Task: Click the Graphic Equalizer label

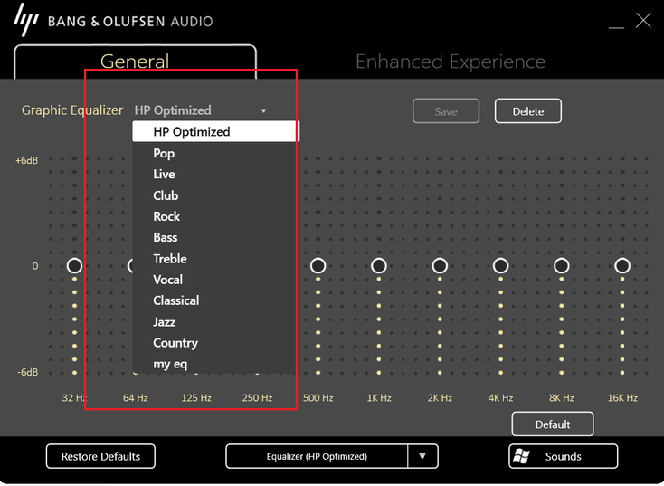Action: pos(72,110)
